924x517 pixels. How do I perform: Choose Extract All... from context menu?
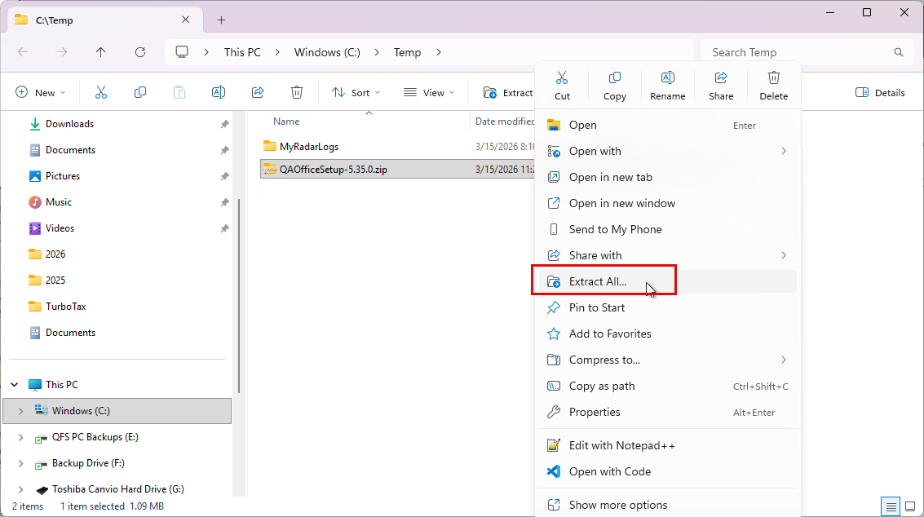point(598,281)
